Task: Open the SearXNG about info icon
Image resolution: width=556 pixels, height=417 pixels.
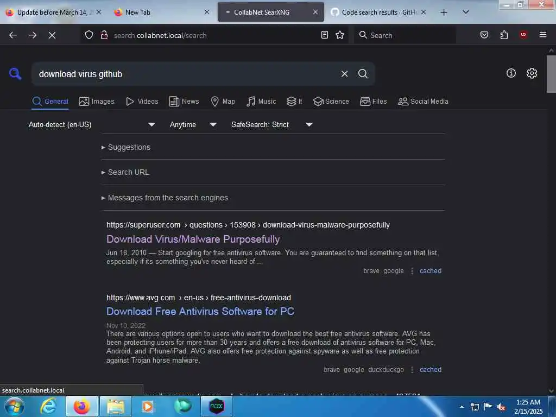Action: (x=511, y=73)
